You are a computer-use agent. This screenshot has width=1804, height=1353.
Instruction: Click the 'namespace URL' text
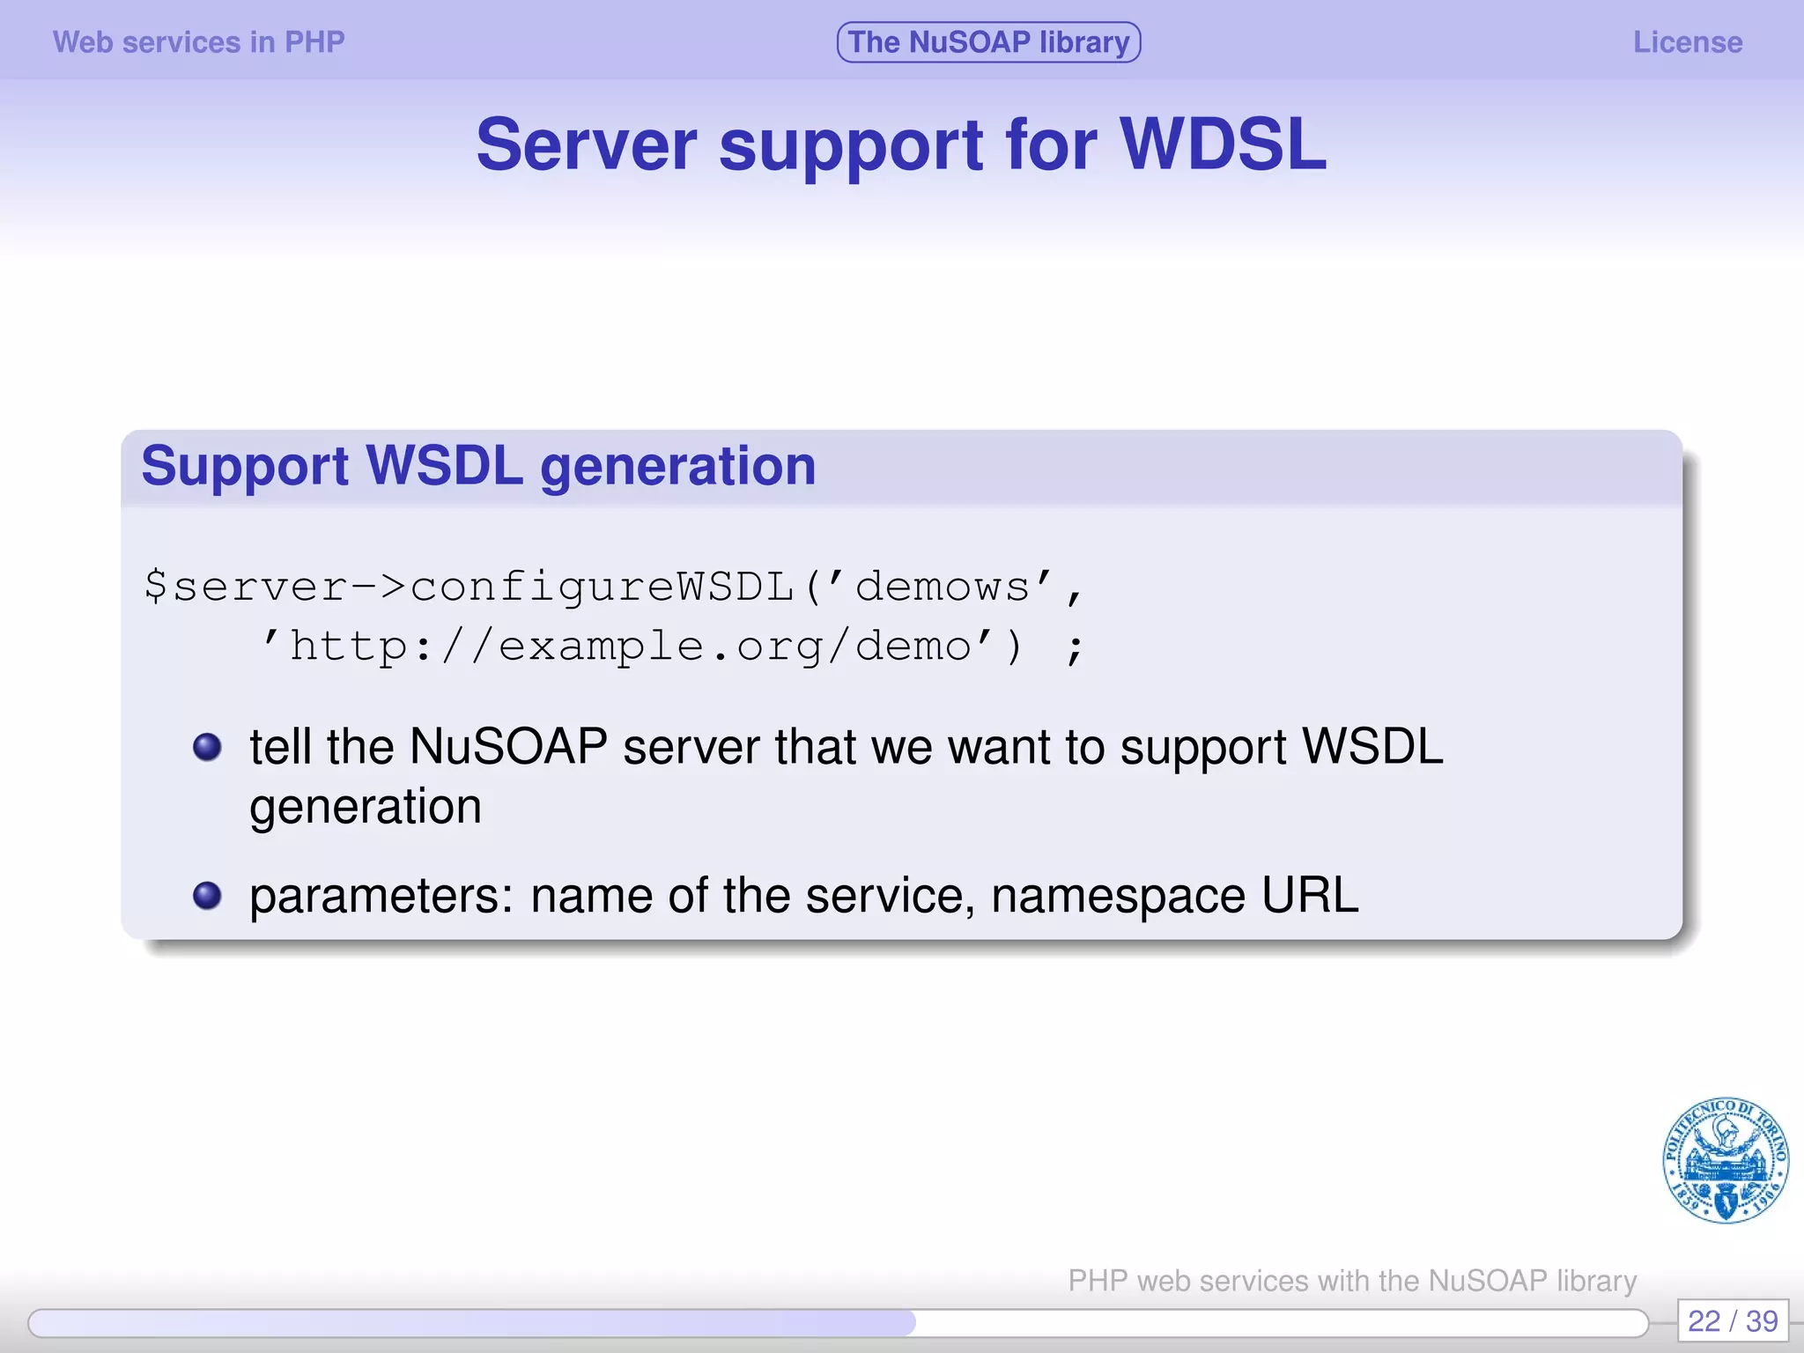(x=1174, y=896)
